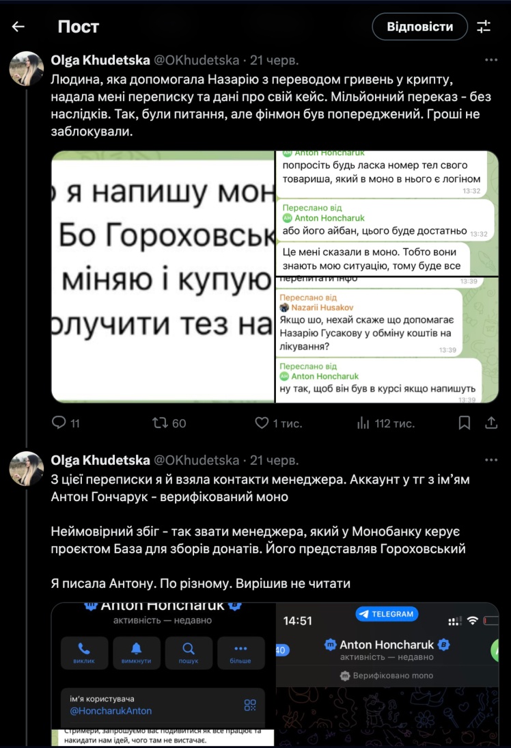The width and height of the screenshot is (511, 748).
Task: Click the reply icon with 11 replies
Action: tap(59, 423)
